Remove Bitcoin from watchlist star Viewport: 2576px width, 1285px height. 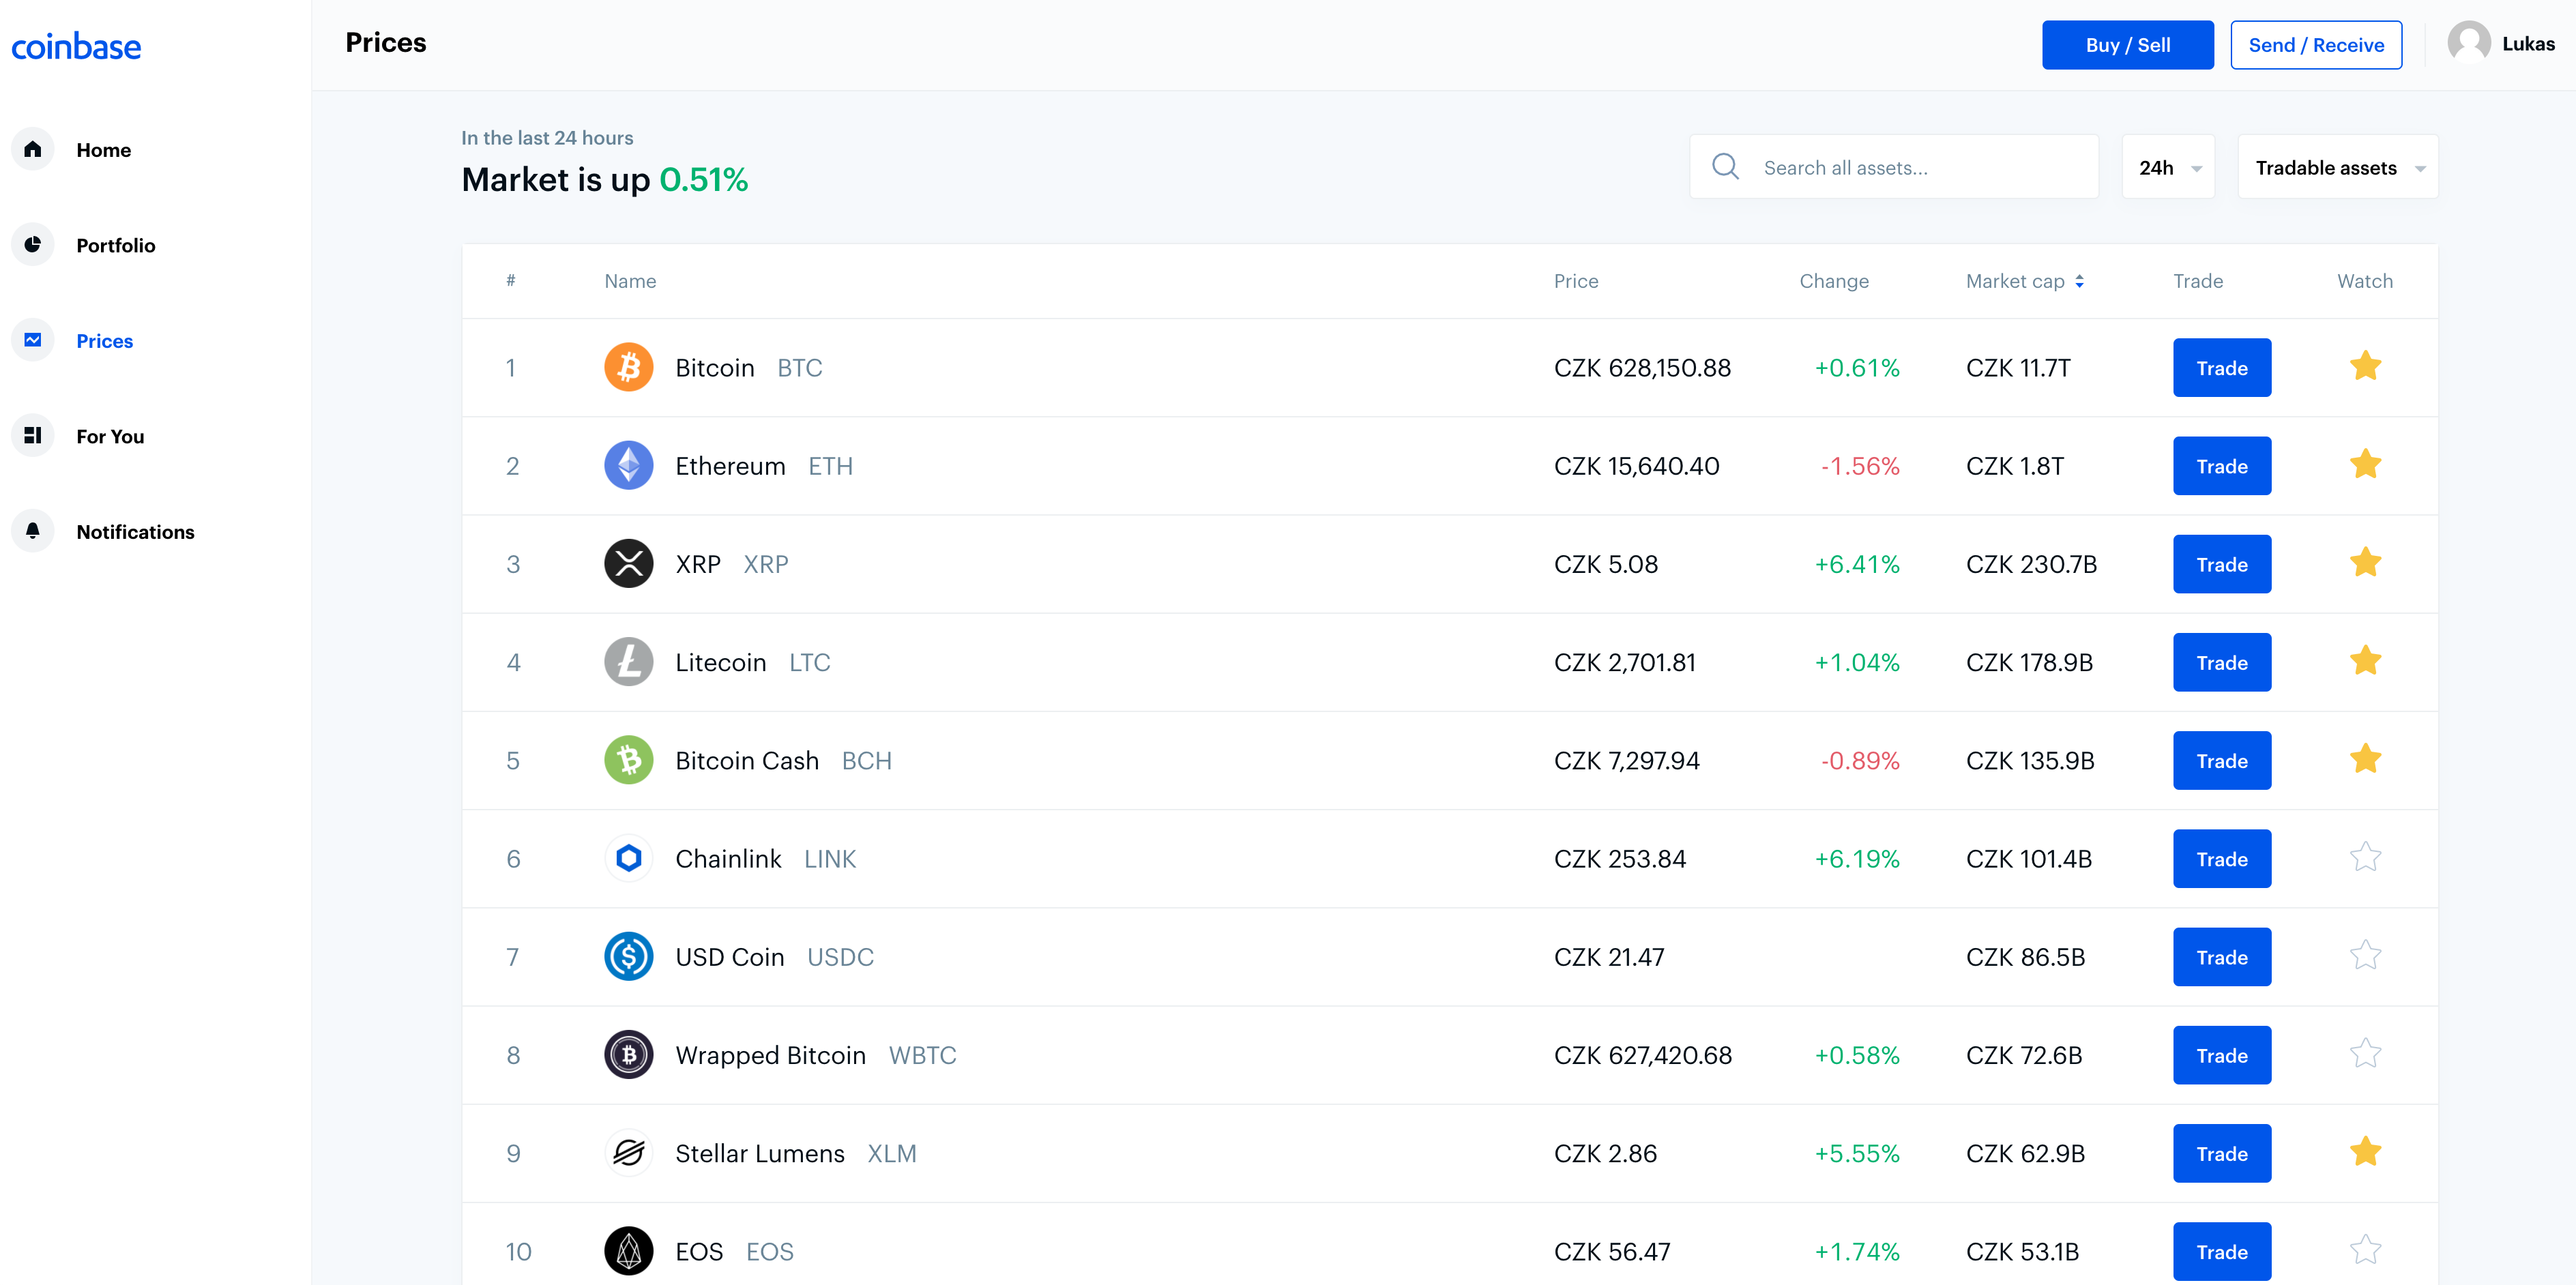tap(2364, 367)
